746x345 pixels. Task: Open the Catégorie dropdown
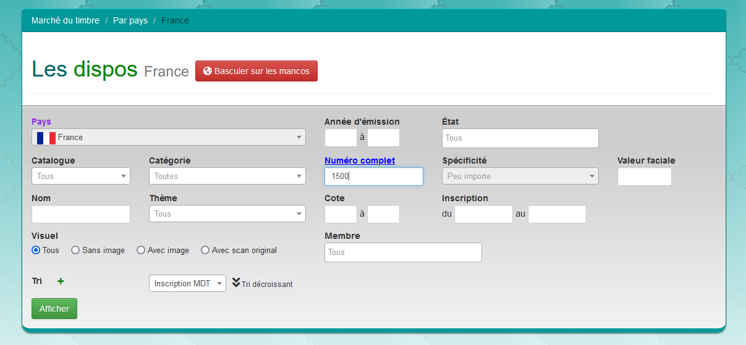227,176
